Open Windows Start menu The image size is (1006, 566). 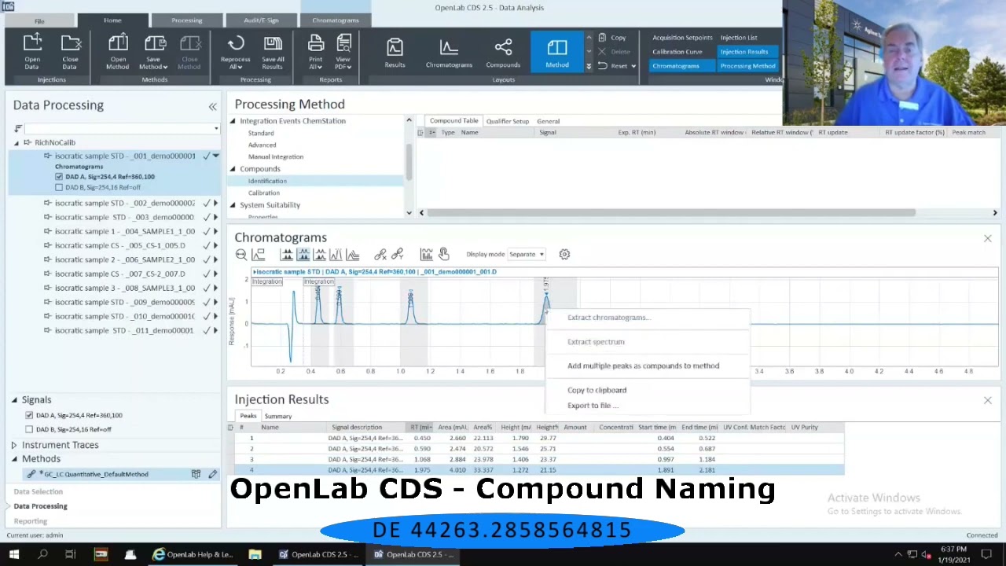tap(13, 555)
